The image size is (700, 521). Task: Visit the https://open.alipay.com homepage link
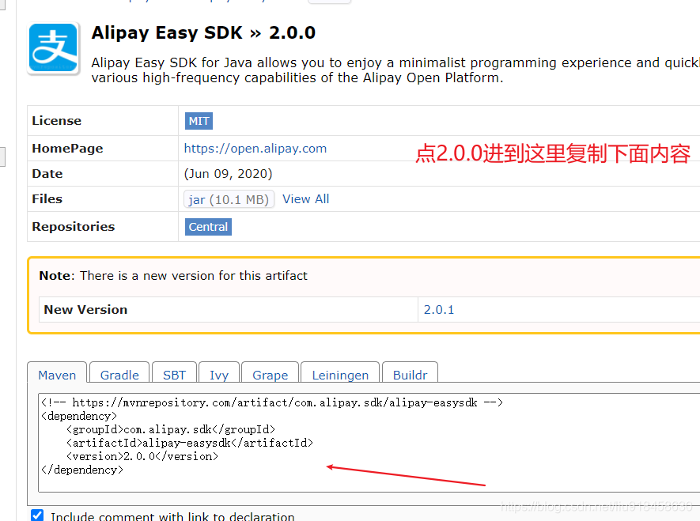tap(255, 149)
